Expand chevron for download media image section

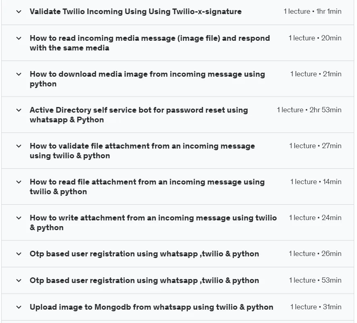point(19,74)
